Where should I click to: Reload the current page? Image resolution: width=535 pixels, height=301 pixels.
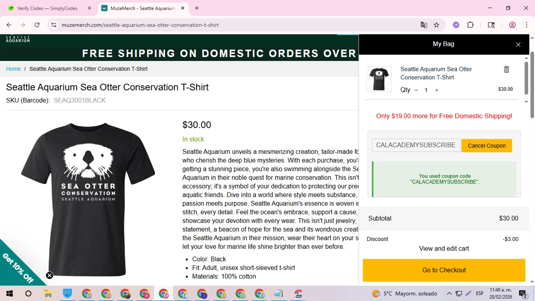37,25
